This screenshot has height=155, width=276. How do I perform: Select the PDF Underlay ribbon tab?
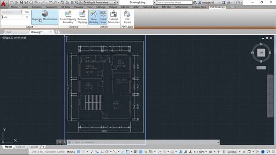(217, 7)
